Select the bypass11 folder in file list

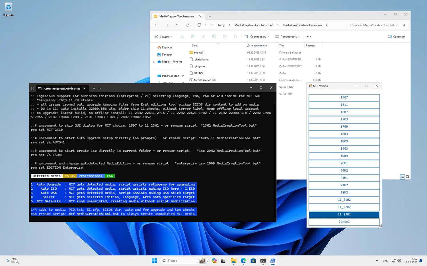199,53
